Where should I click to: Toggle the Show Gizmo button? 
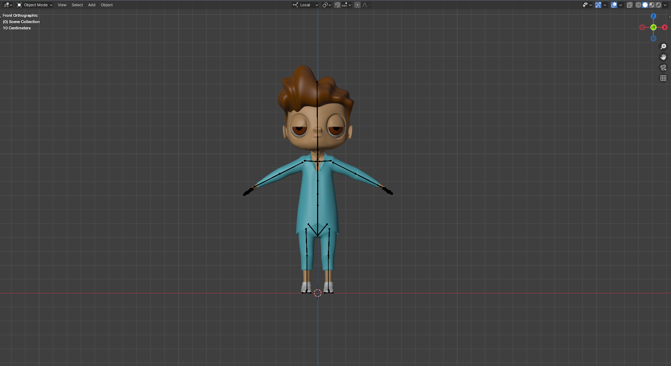click(x=598, y=5)
